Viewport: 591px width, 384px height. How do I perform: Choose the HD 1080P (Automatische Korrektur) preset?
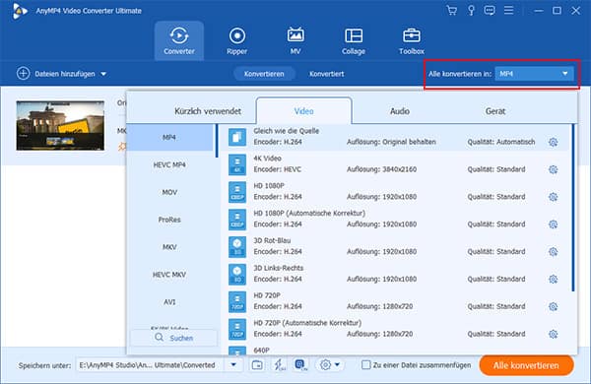[x=394, y=219]
